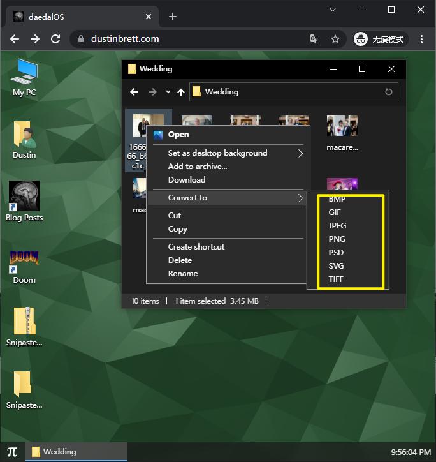
Task: Click the browser back arrow
Action: [15, 39]
